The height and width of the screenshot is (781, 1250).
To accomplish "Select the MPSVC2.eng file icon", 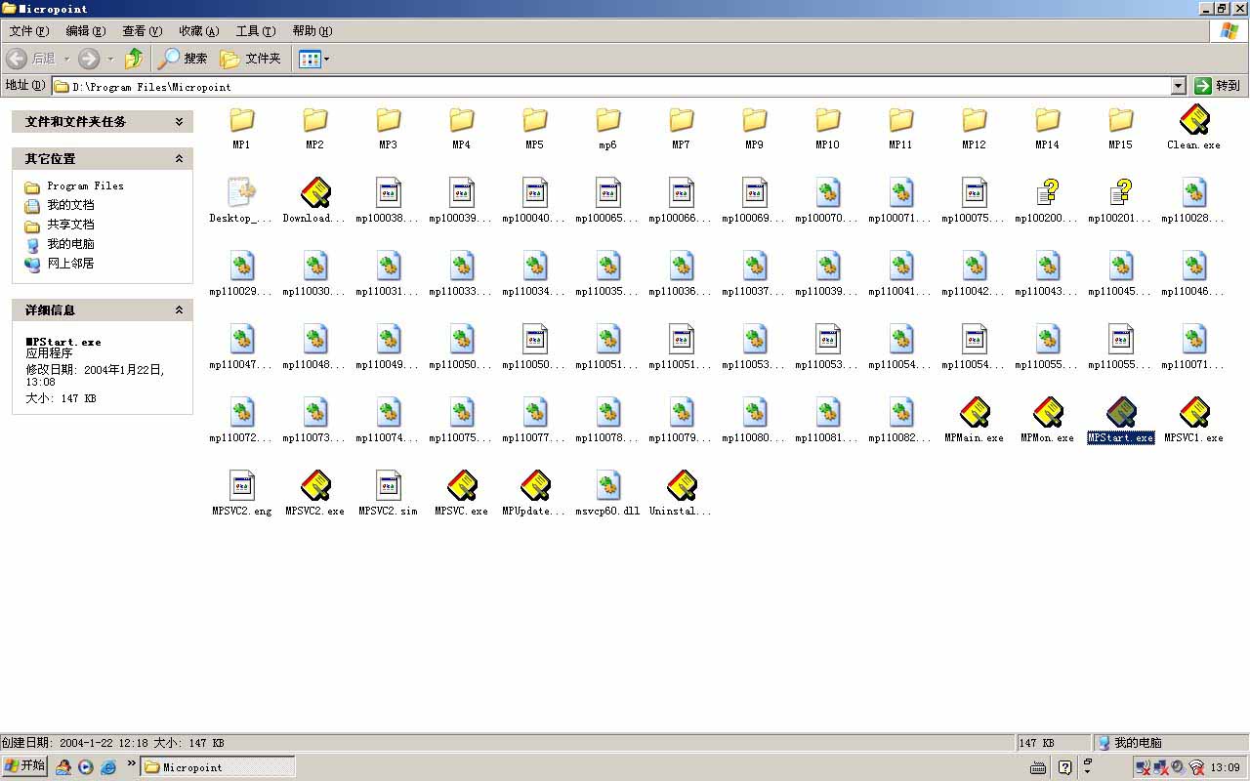I will [241, 486].
